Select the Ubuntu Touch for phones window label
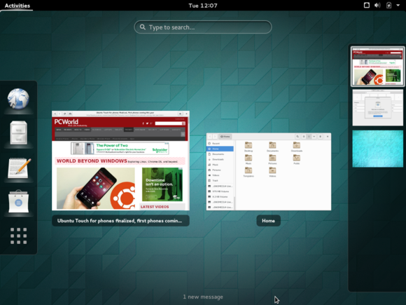 click(120, 221)
